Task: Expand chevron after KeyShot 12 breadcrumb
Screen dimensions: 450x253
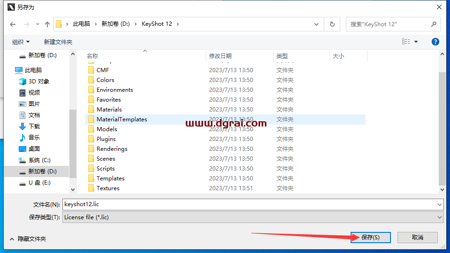Action: pyautogui.click(x=178, y=24)
